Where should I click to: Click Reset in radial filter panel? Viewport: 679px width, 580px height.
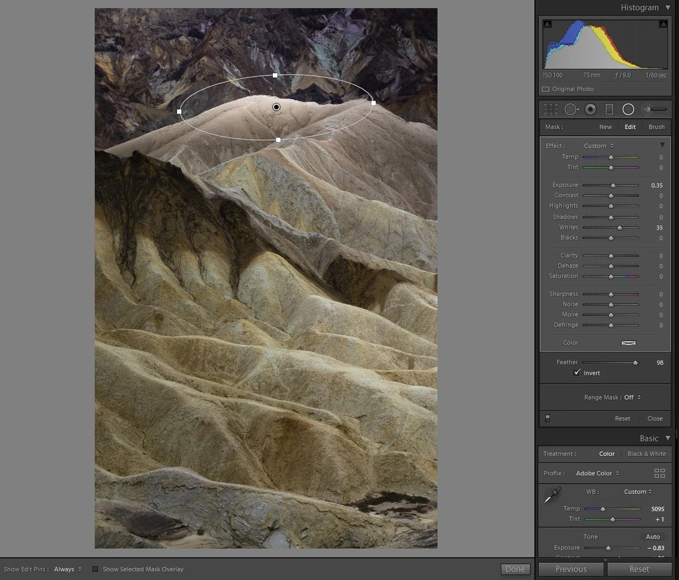pos(622,418)
